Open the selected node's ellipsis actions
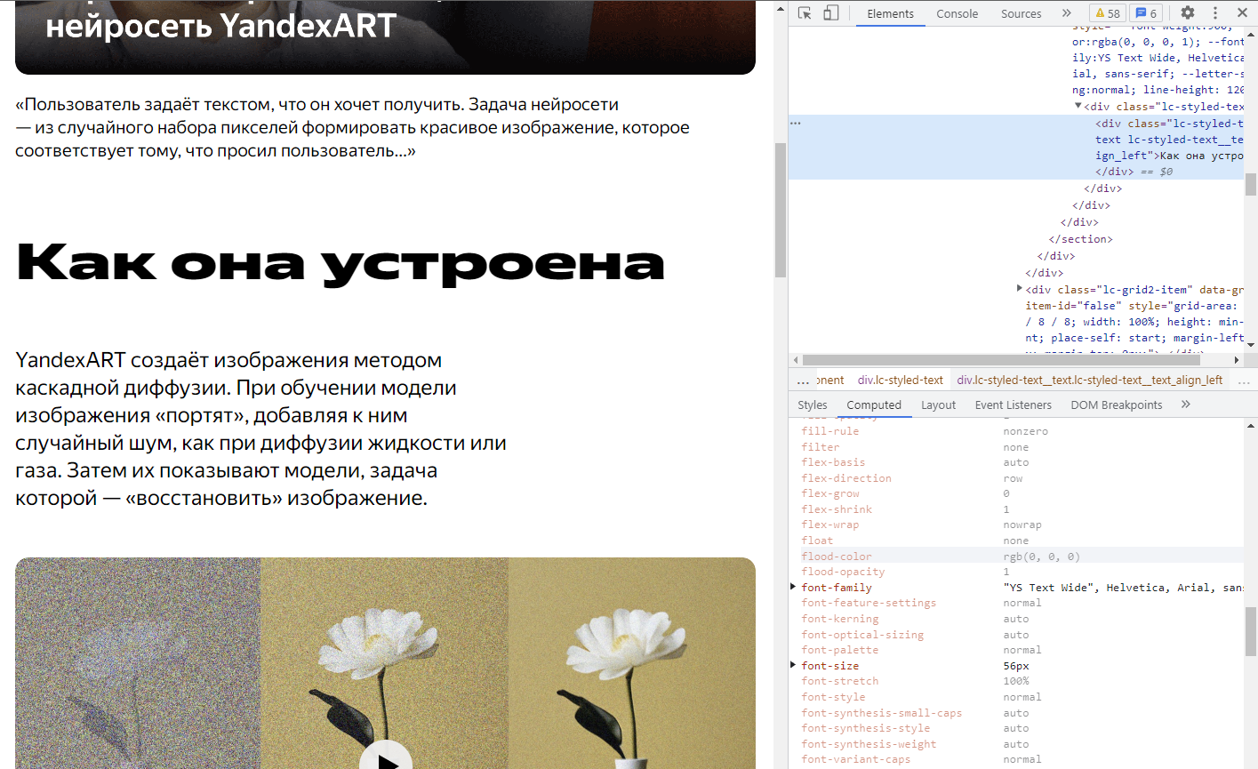The image size is (1258, 769). 796,124
